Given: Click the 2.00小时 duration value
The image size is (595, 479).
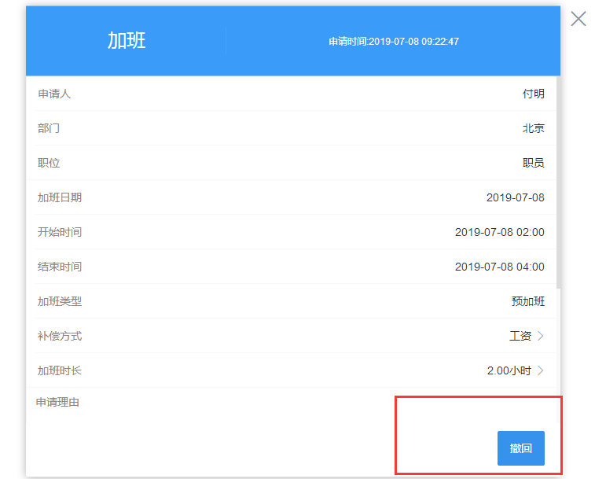Looking at the screenshot, I should coord(509,370).
